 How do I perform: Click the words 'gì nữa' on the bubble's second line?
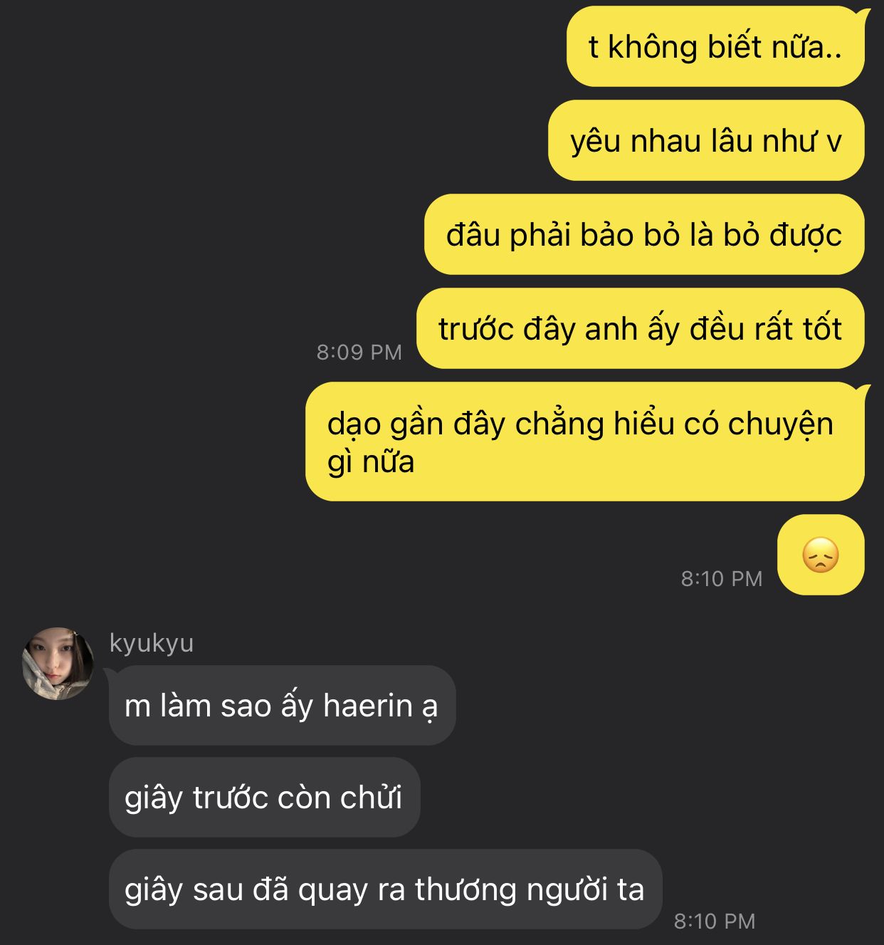pyautogui.click(x=371, y=463)
